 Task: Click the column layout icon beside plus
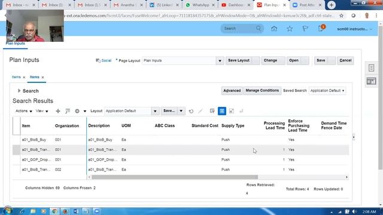click(68, 111)
